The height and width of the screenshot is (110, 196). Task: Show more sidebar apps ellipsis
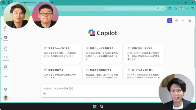(6, 76)
